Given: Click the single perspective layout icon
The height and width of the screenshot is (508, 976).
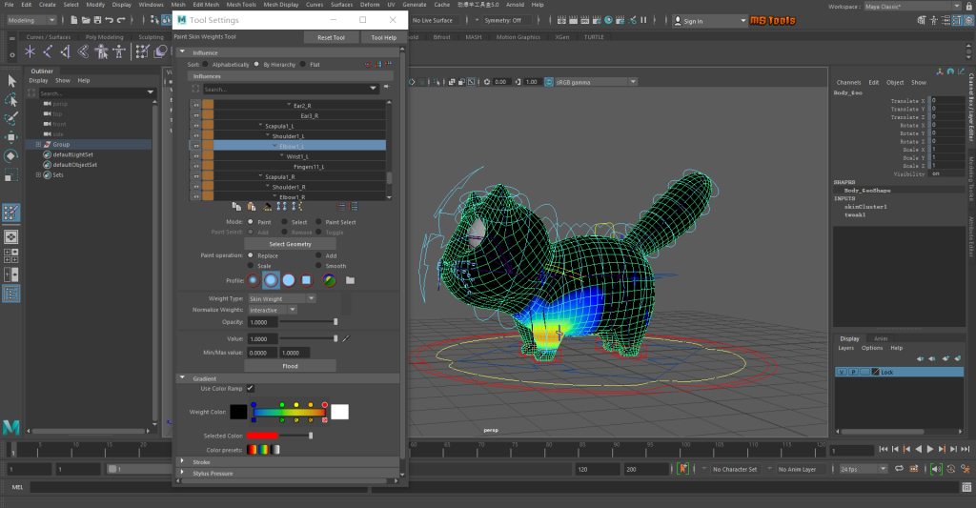Looking at the screenshot, I should pos(11,236).
